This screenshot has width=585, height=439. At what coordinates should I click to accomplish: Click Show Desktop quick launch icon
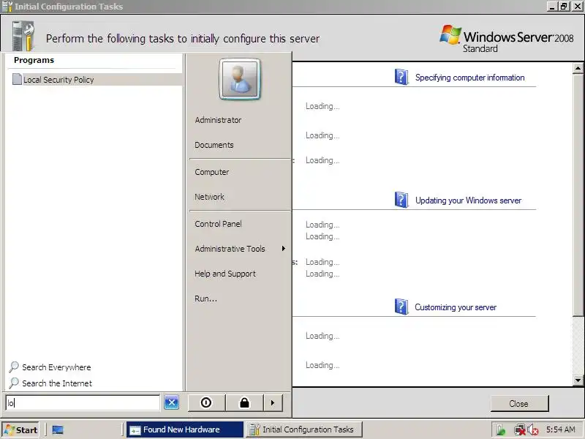tap(58, 429)
